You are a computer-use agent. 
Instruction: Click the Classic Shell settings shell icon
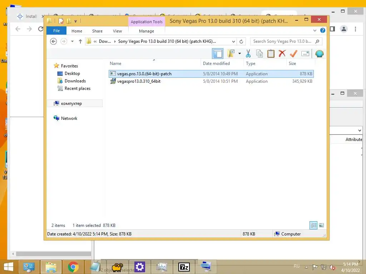tap(319, 54)
